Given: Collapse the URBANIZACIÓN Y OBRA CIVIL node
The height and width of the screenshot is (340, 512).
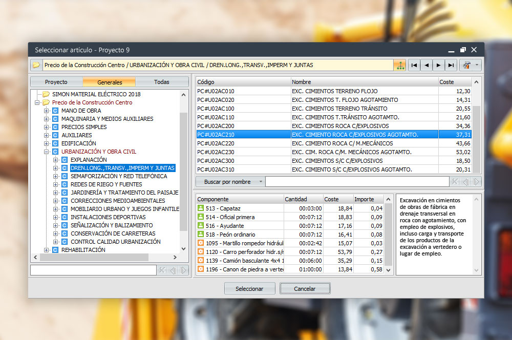Looking at the screenshot, I should point(47,152).
